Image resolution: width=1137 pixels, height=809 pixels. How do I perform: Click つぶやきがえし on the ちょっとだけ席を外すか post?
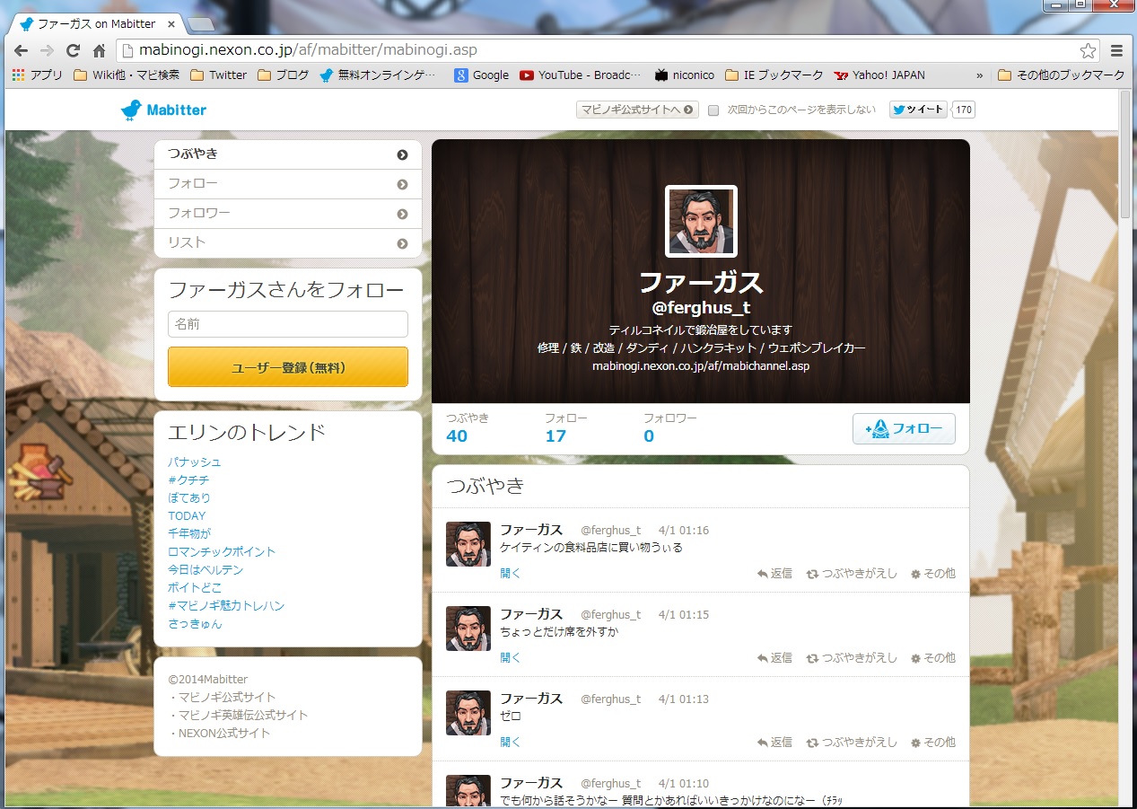click(852, 657)
